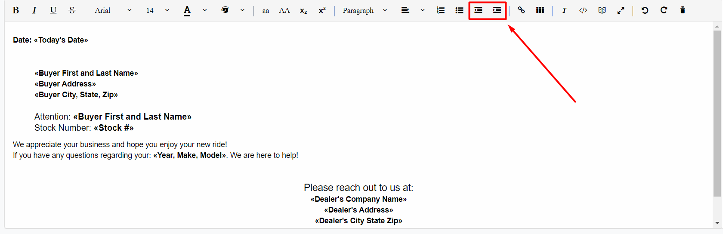
Task: Click the 'We appreciate your business' sentence
Action: (120, 145)
